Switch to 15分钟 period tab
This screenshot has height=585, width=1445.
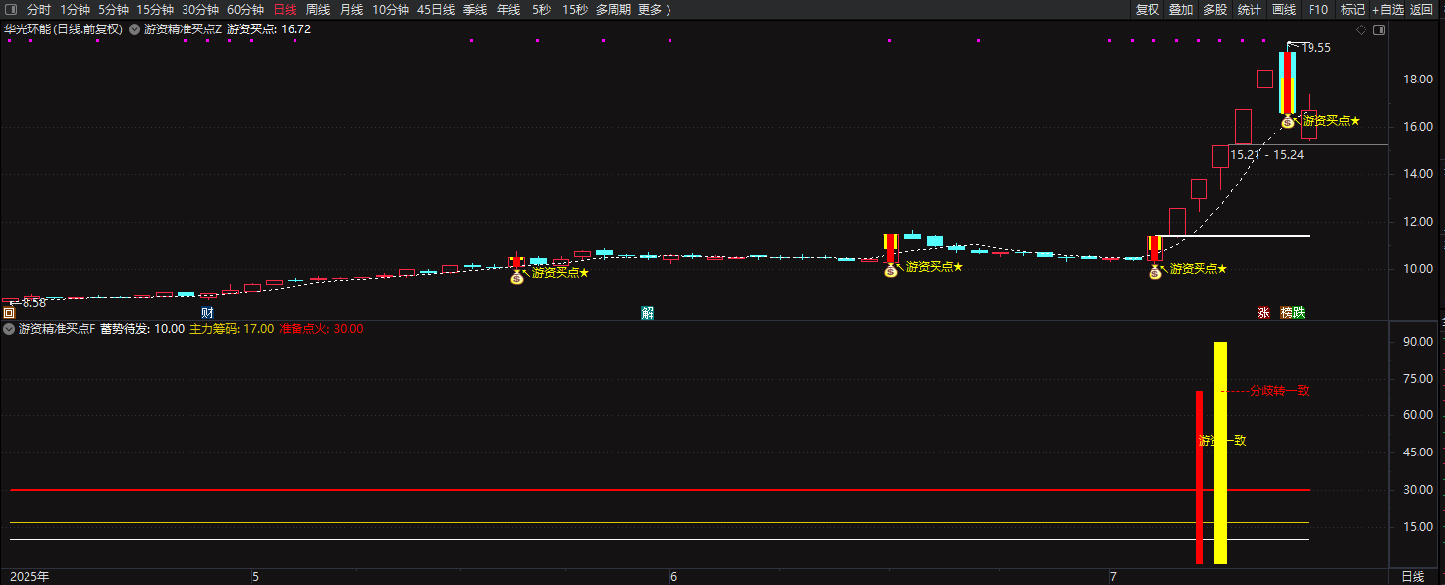[155, 10]
